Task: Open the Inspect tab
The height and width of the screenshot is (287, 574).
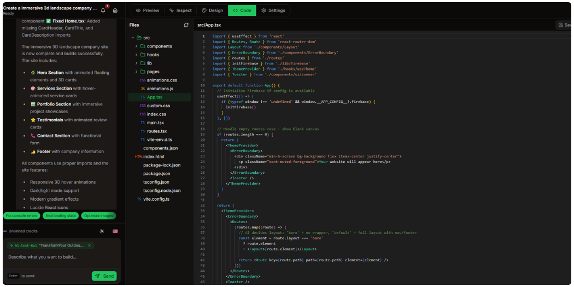Action: coord(180,10)
